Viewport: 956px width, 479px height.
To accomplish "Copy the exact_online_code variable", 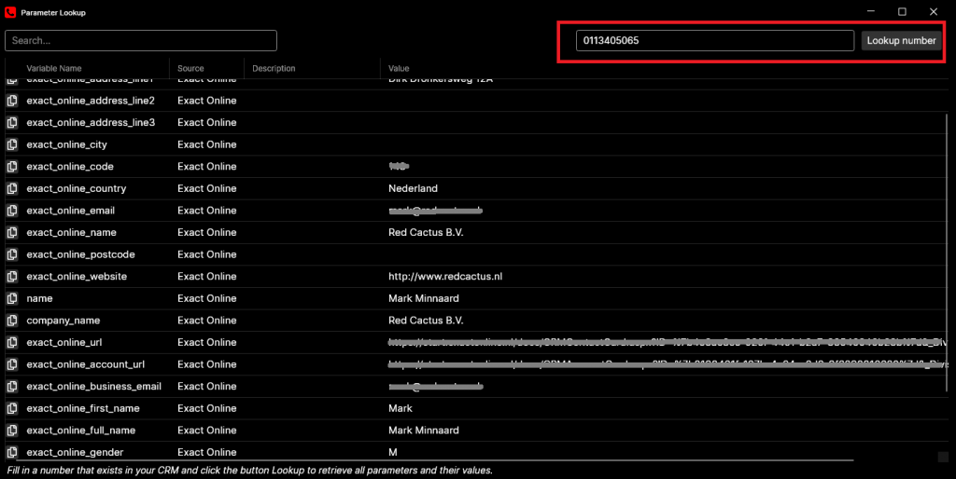I will (x=12, y=166).
